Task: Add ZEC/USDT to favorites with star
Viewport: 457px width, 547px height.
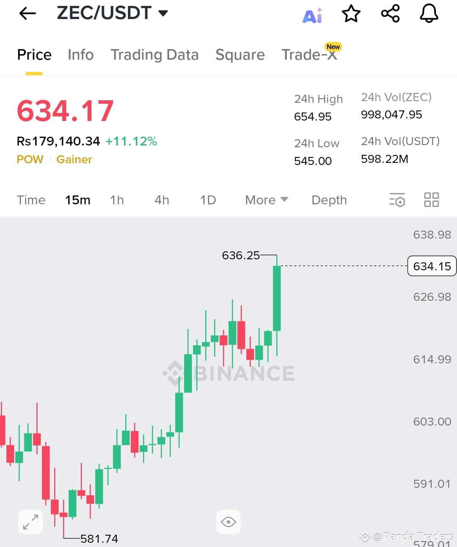Action: coord(351,14)
